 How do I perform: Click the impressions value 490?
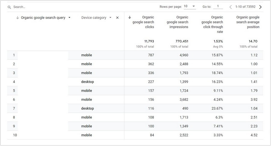click(x=185, y=108)
